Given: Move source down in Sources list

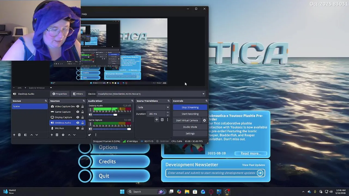Looking at the screenshot, I should 74,135.
